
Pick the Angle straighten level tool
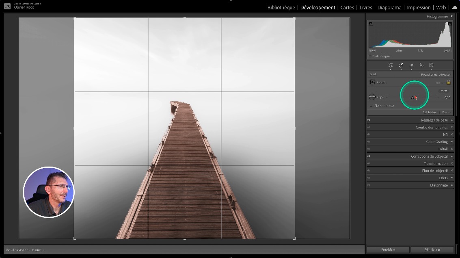372,97
